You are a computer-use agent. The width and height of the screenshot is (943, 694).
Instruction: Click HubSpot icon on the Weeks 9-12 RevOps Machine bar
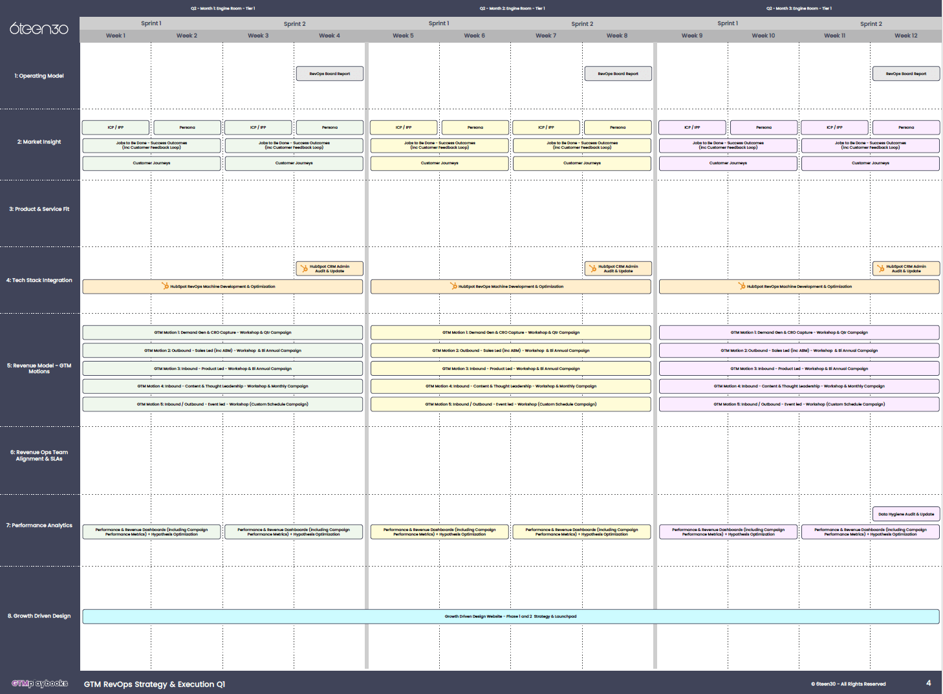(742, 286)
